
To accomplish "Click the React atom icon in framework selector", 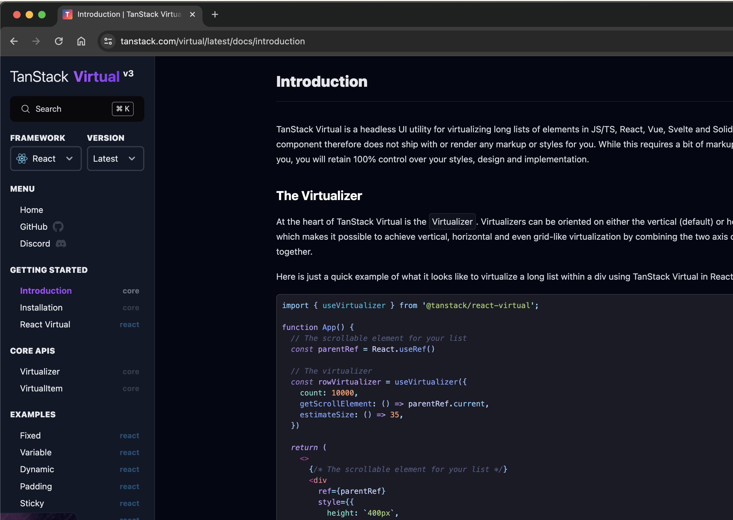I will (22, 159).
